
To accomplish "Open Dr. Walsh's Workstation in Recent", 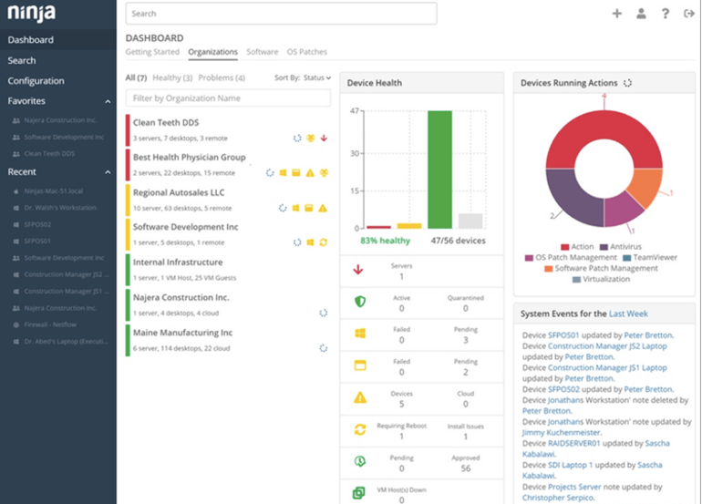I will point(60,208).
